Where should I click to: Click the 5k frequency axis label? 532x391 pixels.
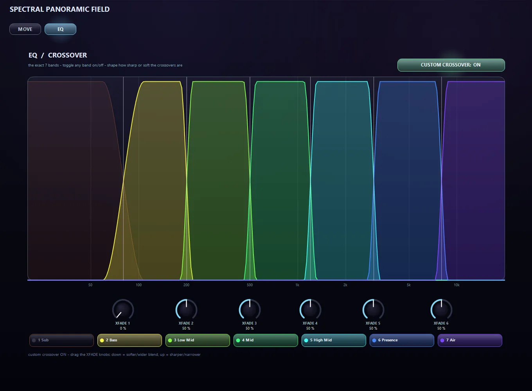(x=408, y=285)
